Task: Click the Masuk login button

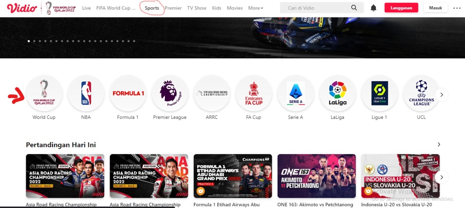Action: (x=435, y=8)
